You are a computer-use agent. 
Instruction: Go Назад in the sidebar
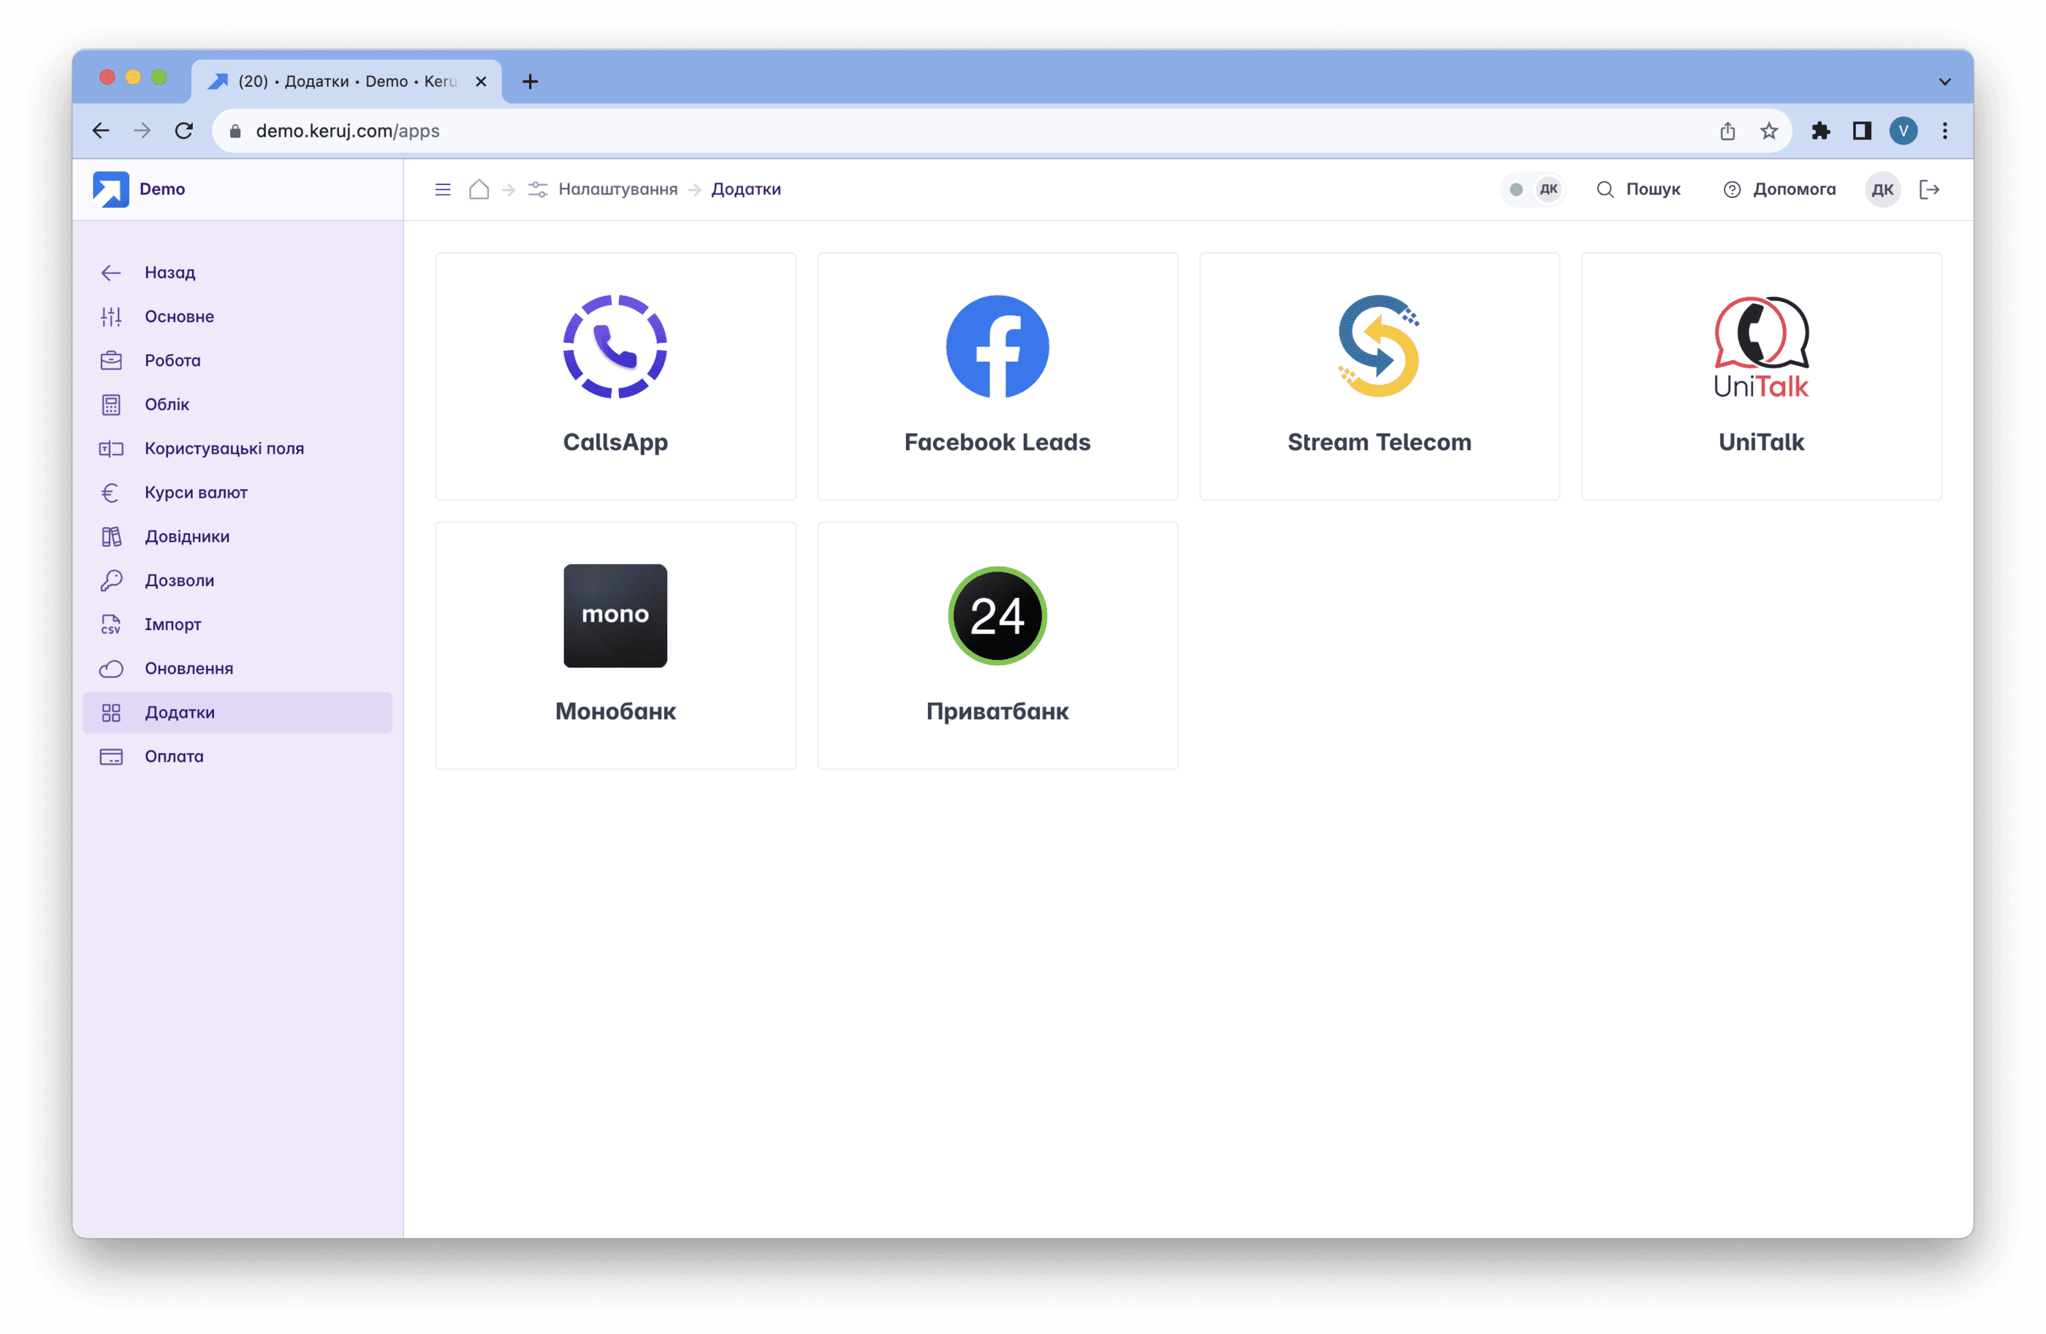point(237,273)
